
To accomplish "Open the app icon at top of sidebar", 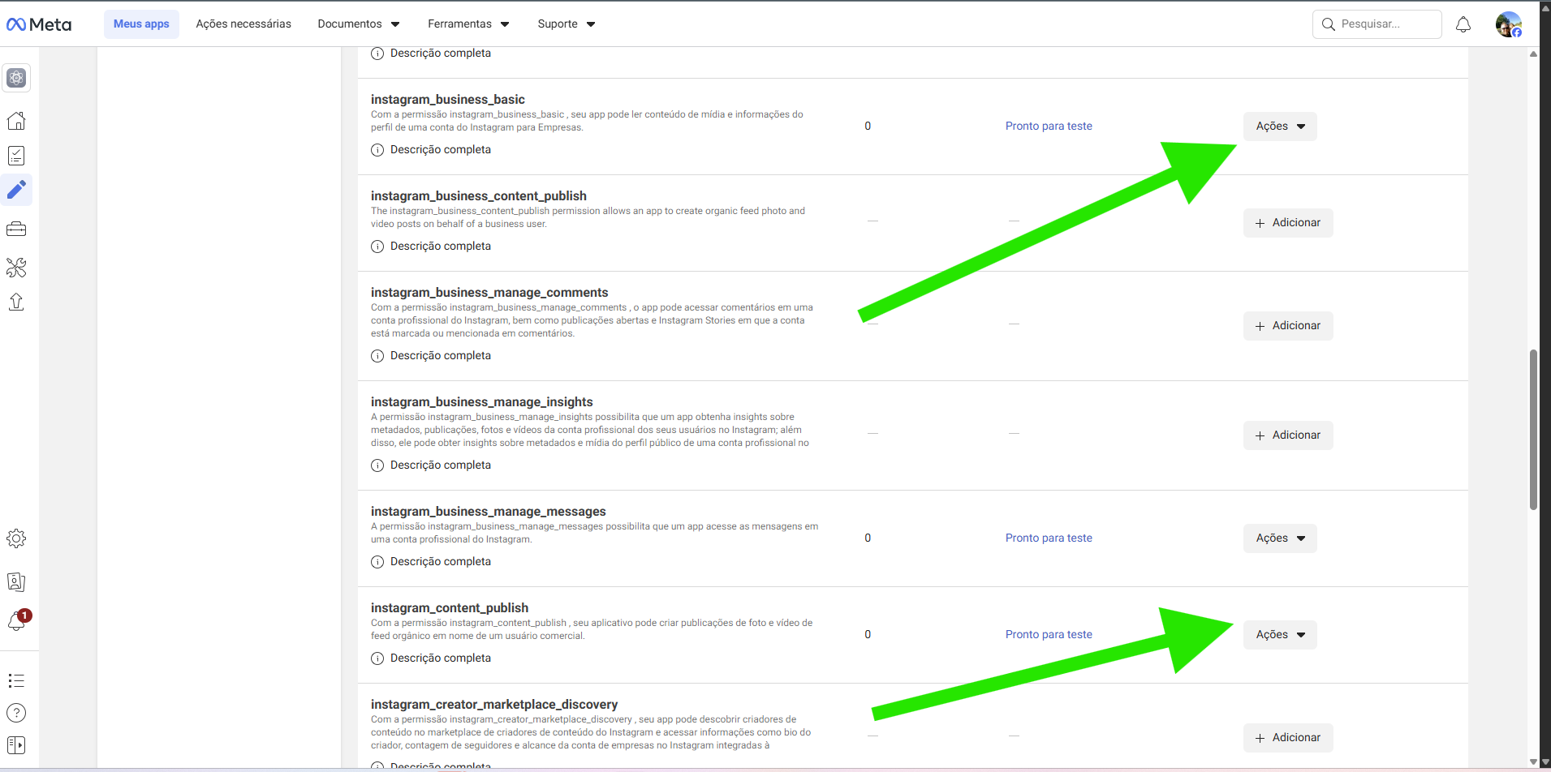I will (x=16, y=78).
